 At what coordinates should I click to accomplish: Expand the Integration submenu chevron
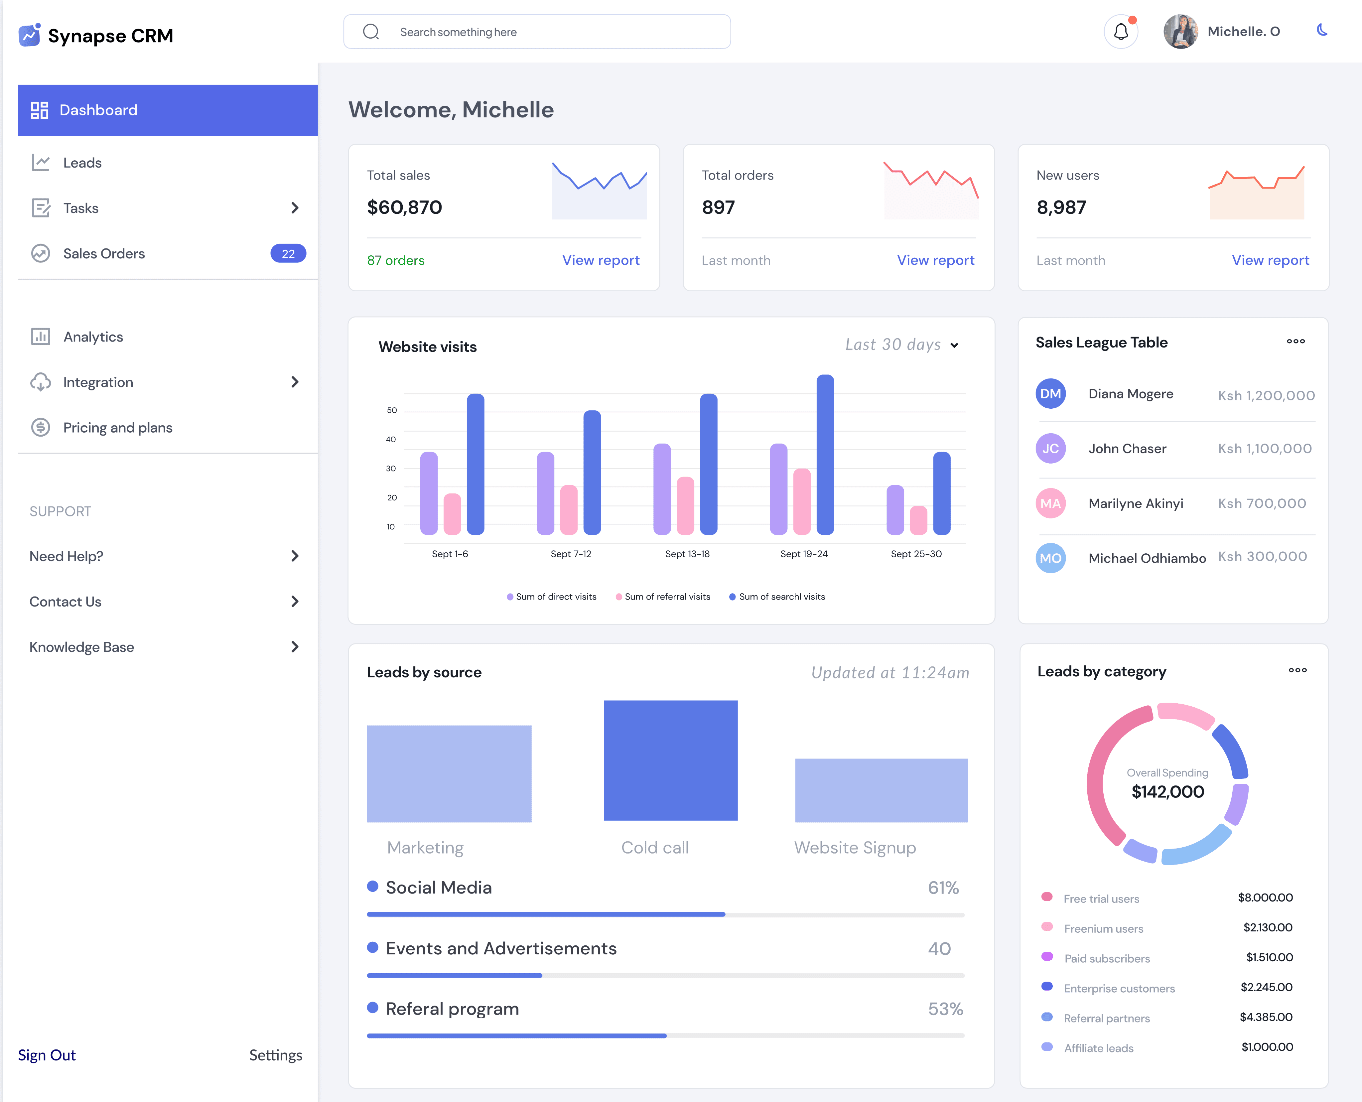[x=295, y=381]
